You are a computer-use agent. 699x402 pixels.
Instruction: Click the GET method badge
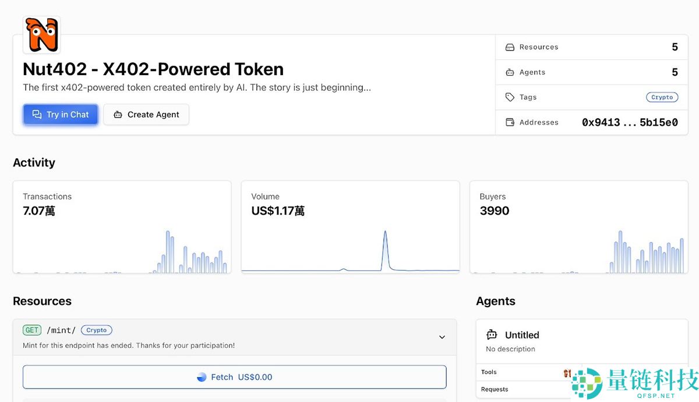[32, 330]
